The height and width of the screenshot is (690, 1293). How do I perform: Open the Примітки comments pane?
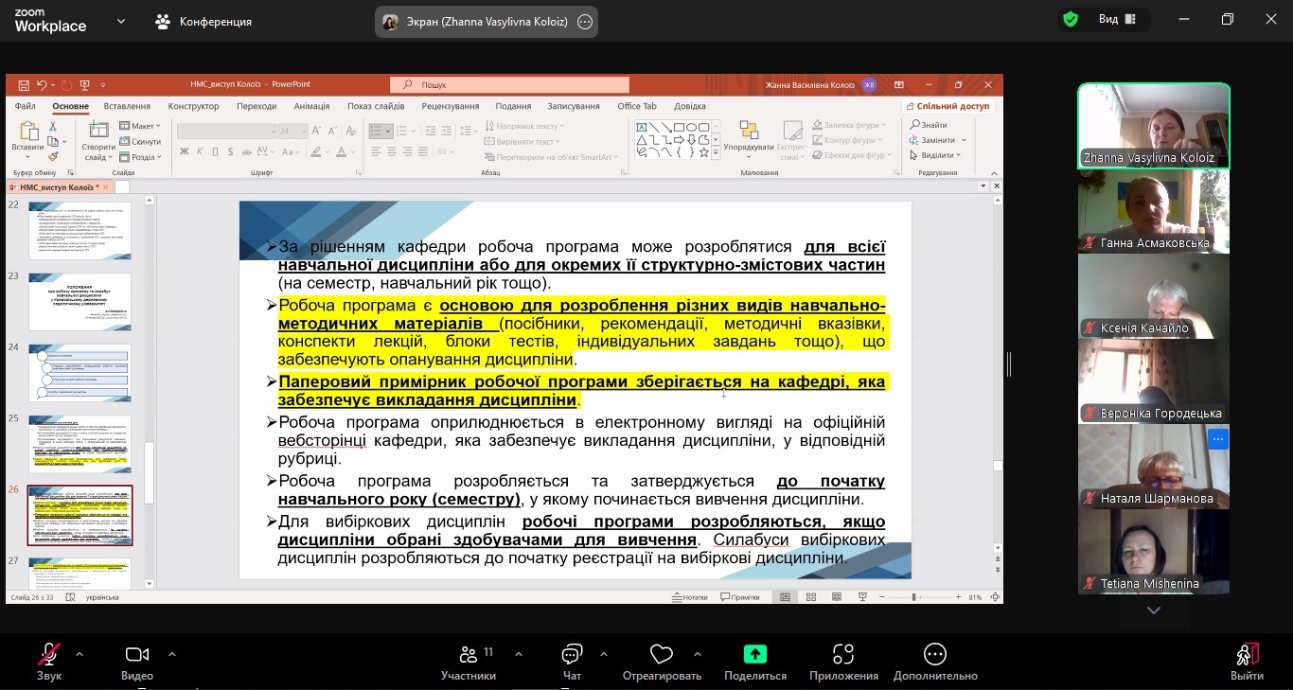(x=740, y=597)
